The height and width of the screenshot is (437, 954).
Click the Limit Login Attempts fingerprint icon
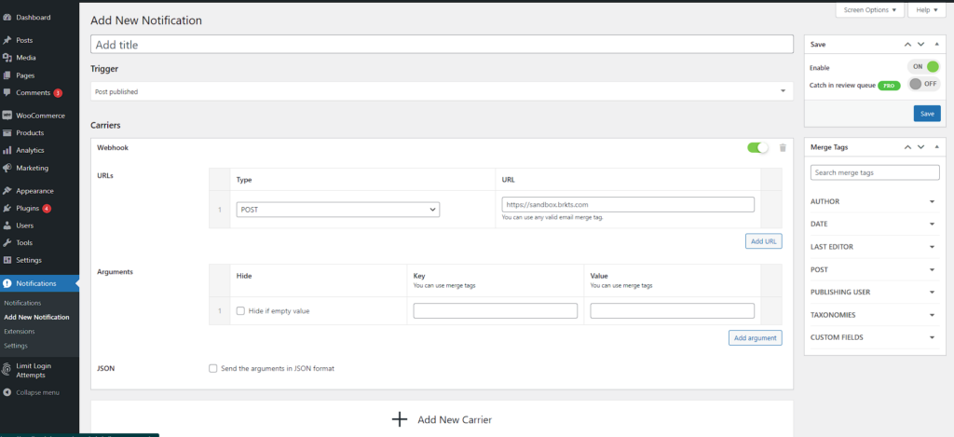(7, 369)
